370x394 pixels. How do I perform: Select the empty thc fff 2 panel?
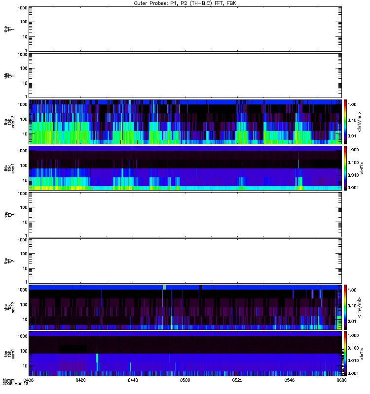coord(185,261)
